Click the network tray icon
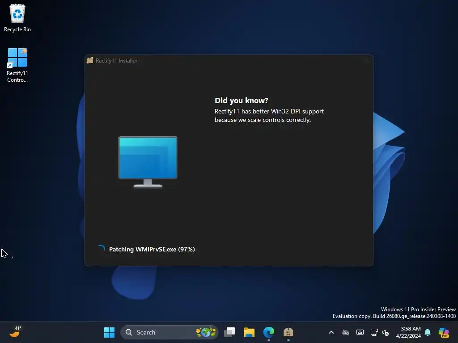Screen dimensions: 458x343 point(374,332)
